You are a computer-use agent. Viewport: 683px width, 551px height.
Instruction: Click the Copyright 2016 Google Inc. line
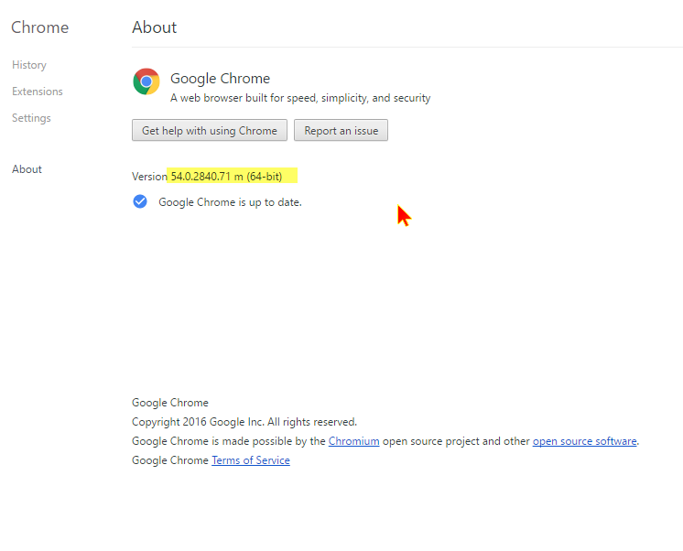[244, 422]
